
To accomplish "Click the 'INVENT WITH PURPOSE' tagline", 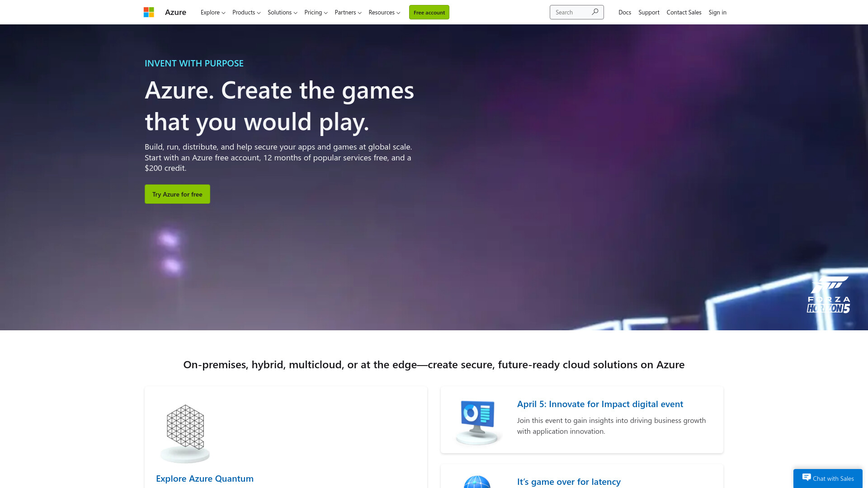I will click(x=194, y=63).
